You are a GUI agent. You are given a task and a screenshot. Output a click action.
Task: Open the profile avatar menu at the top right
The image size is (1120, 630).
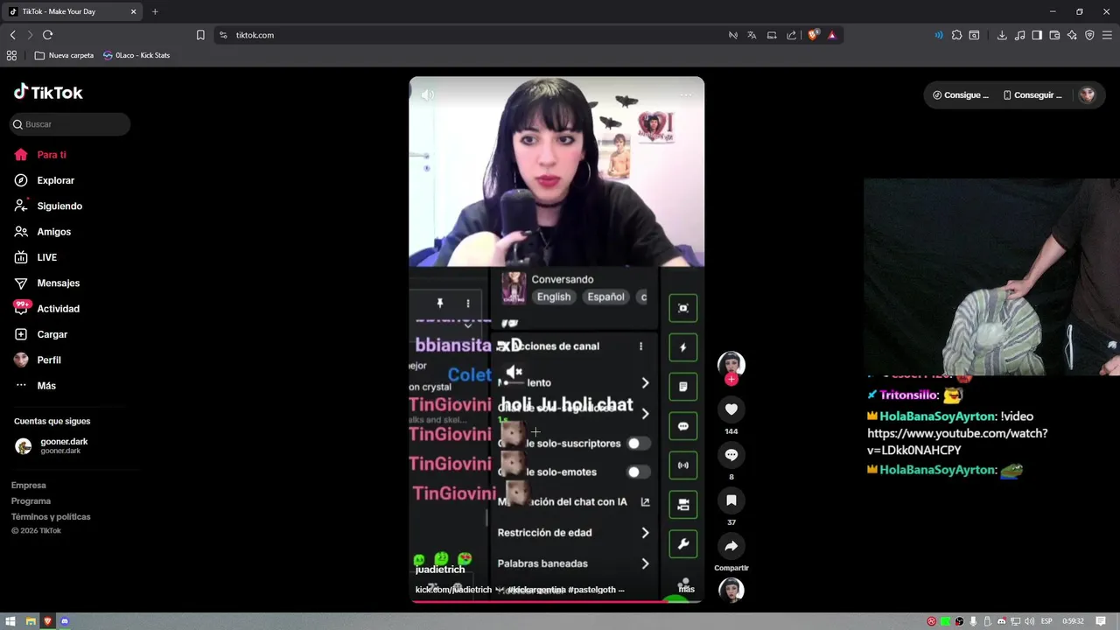(1087, 95)
